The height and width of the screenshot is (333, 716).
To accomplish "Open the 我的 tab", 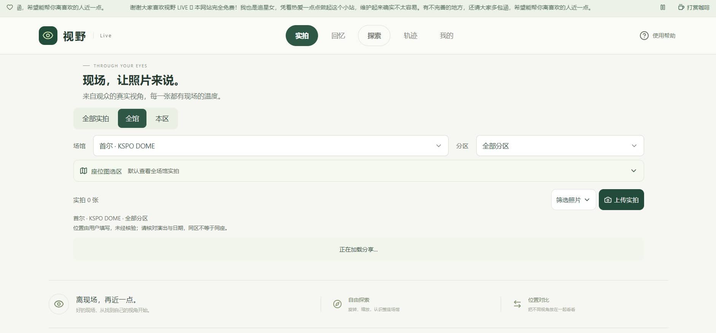I will tap(447, 35).
